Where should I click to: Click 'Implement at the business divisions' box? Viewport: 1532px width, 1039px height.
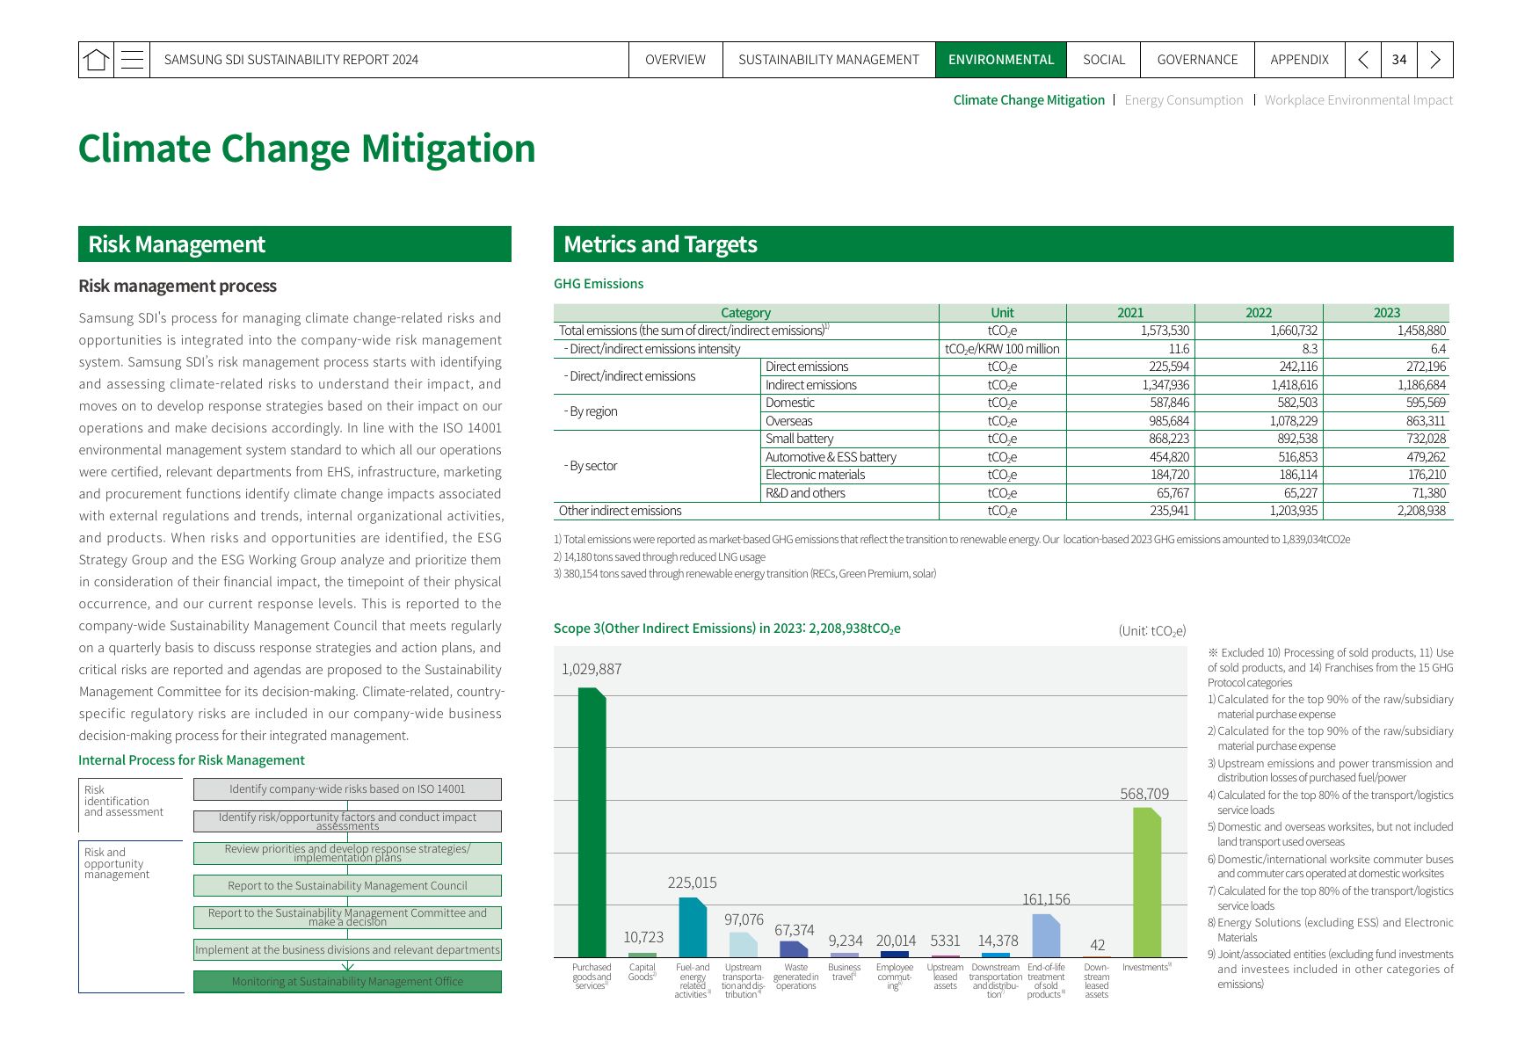pyautogui.click(x=347, y=950)
